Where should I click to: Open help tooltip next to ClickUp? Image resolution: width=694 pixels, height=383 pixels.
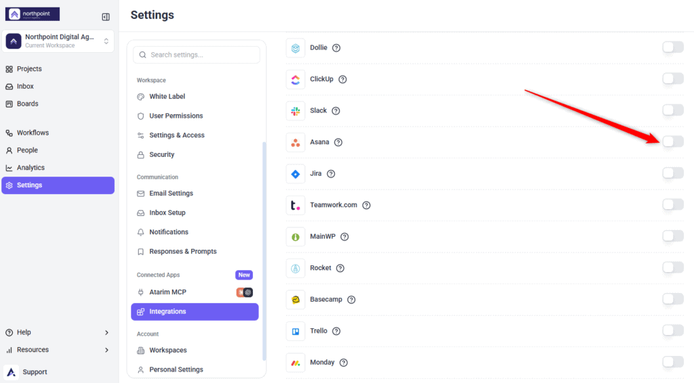pyautogui.click(x=342, y=80)
